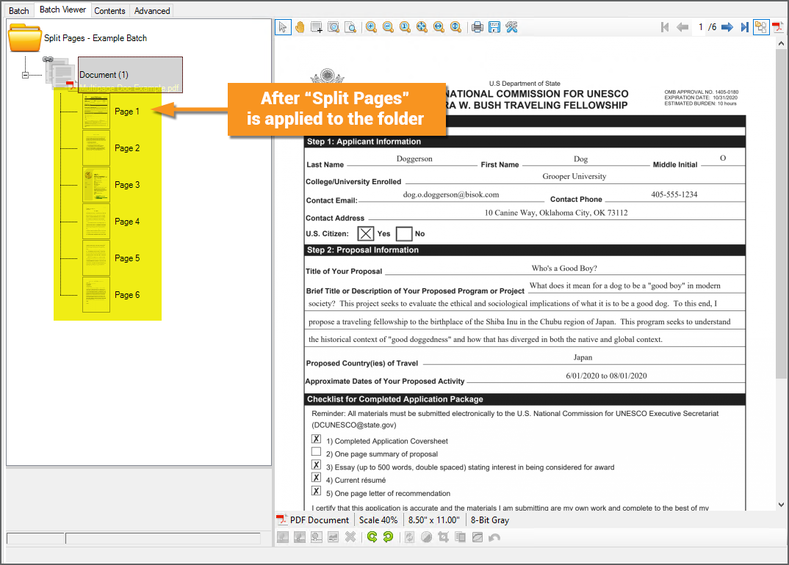
Task: Collapse the Document (1) tree node
Action: [x=25, y=75]
